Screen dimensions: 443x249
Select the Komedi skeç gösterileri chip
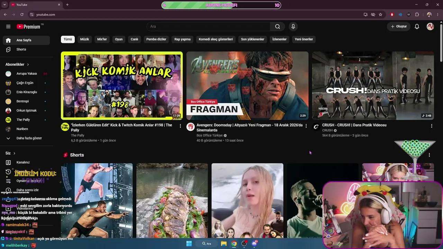(216, 39)
